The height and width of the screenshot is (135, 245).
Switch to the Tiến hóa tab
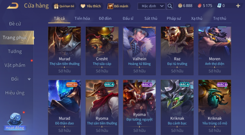pyautogui.click(x=82, y=18)
